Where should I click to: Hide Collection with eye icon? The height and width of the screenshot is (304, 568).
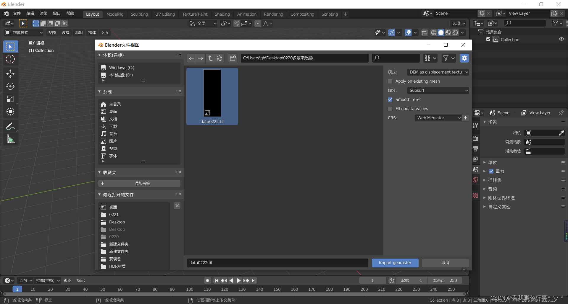pos(561,39)
